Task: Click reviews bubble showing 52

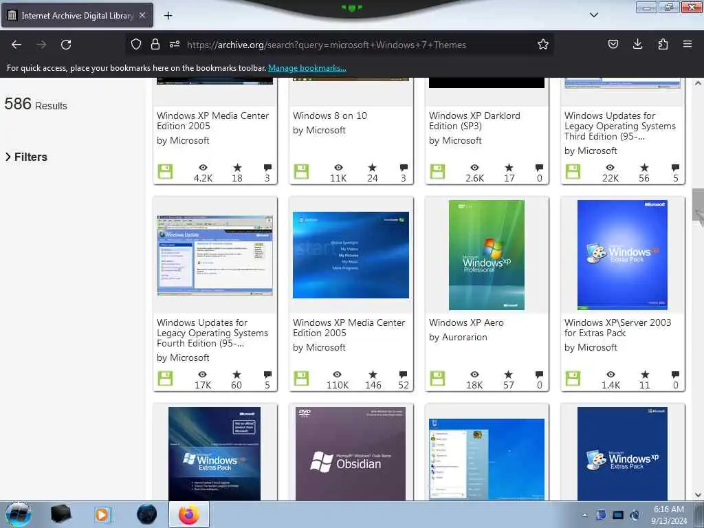Action: point(403,375)
